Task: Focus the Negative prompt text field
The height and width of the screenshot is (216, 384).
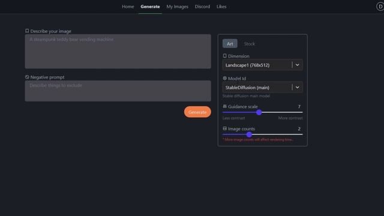Action: click(118, 91)
